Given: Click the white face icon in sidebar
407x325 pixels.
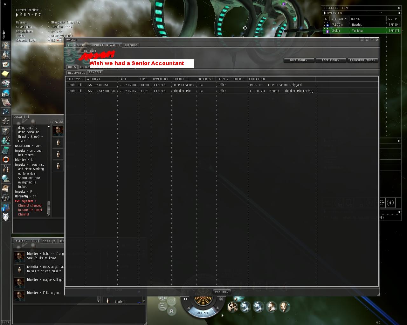Looking at the screenshot, I should coord(6,217).
